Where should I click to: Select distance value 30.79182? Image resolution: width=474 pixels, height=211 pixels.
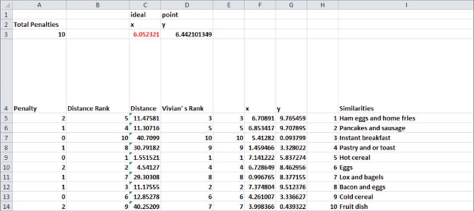(145, 148)
